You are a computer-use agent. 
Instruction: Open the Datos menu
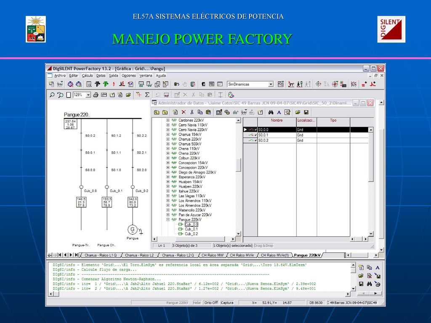tap(101, 76)
